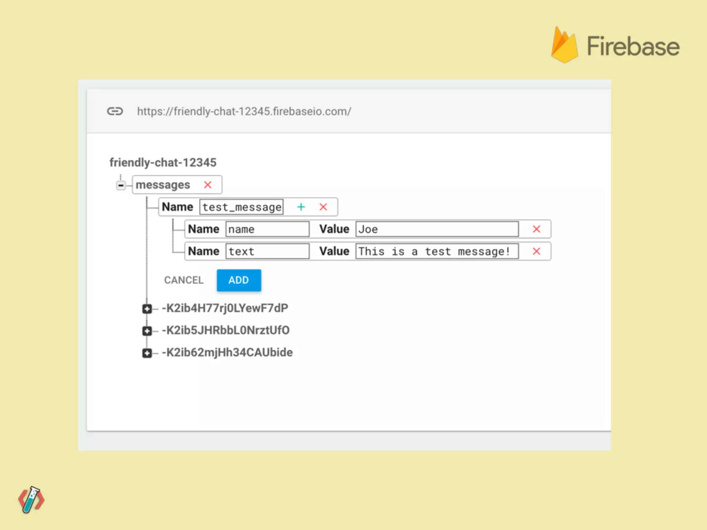Select the friendly-chat-12345 root node
The width and height of the screenshot is (707, 530).
163,162
